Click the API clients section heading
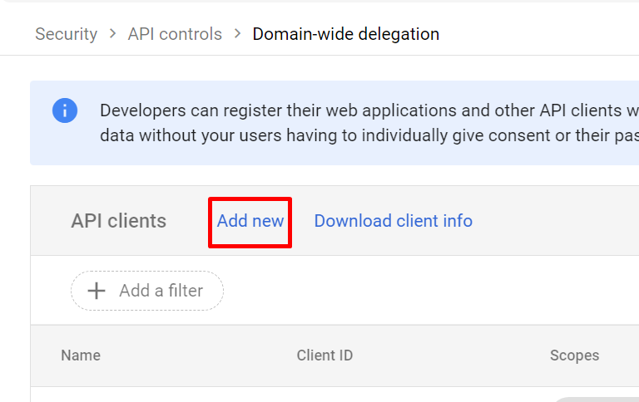 click(x=118, y=221)
